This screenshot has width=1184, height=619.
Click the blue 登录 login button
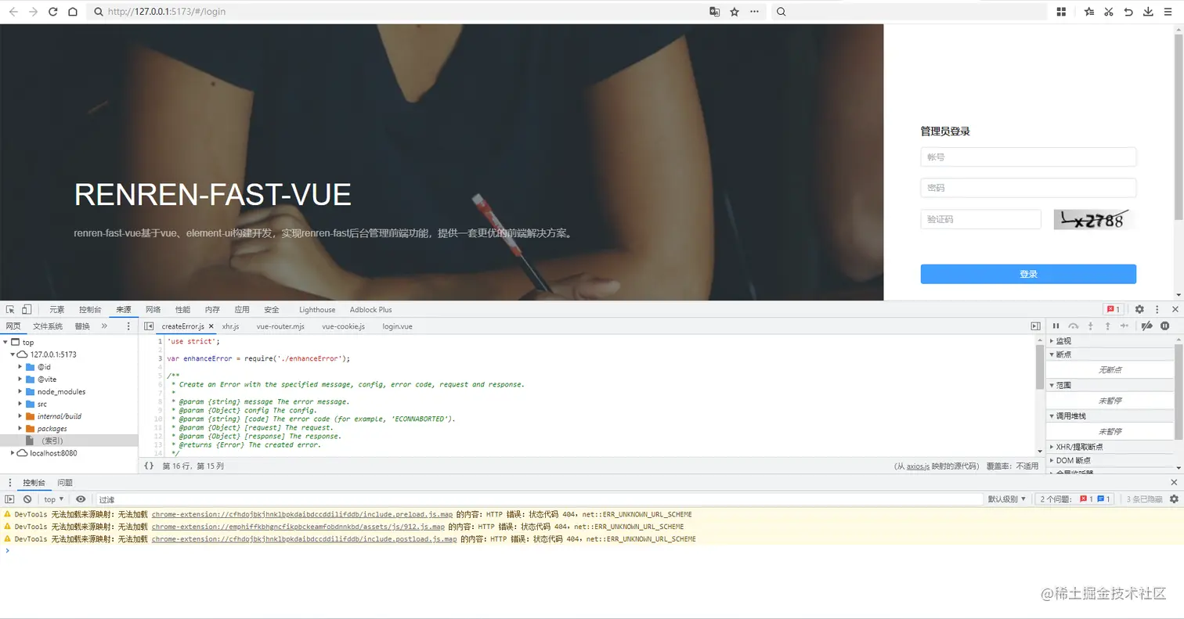[1028, 274]
